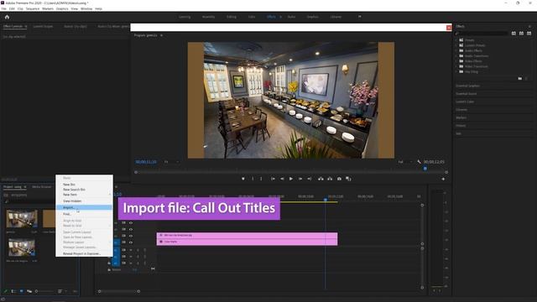Expand Audio Transitions folder

point(456,56)
